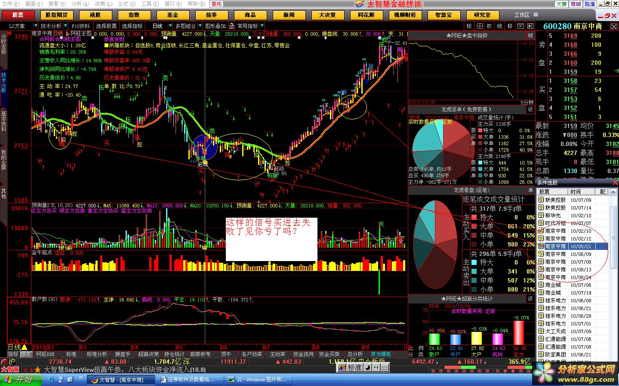The height and width of the screenshot is (386, 619).
Task: Click the right arrow in news ticker
Action: click(31, 370)
